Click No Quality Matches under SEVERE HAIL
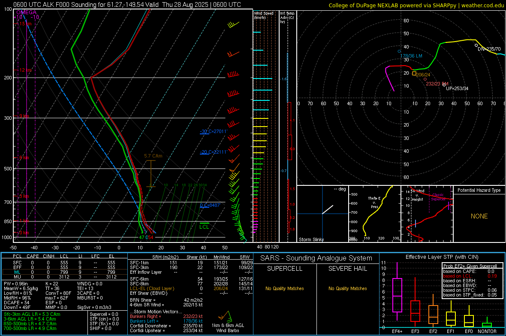 pos(347,288)
